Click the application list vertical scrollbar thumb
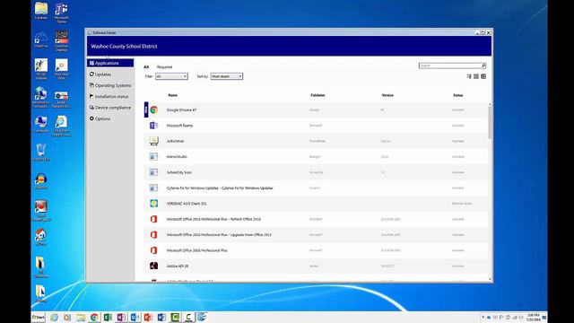Viewport: 574px width, 323px height. 490,123
